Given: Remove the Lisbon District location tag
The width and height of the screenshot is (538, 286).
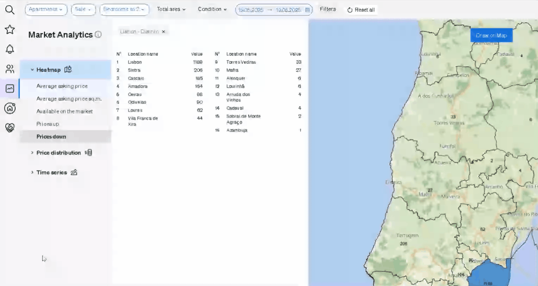Looking at the screenshot, I should click(x=164, y=32).
